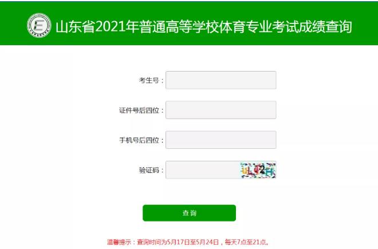Click the green 查询 button
Screen dimensions: 378x249
point(189,213)
